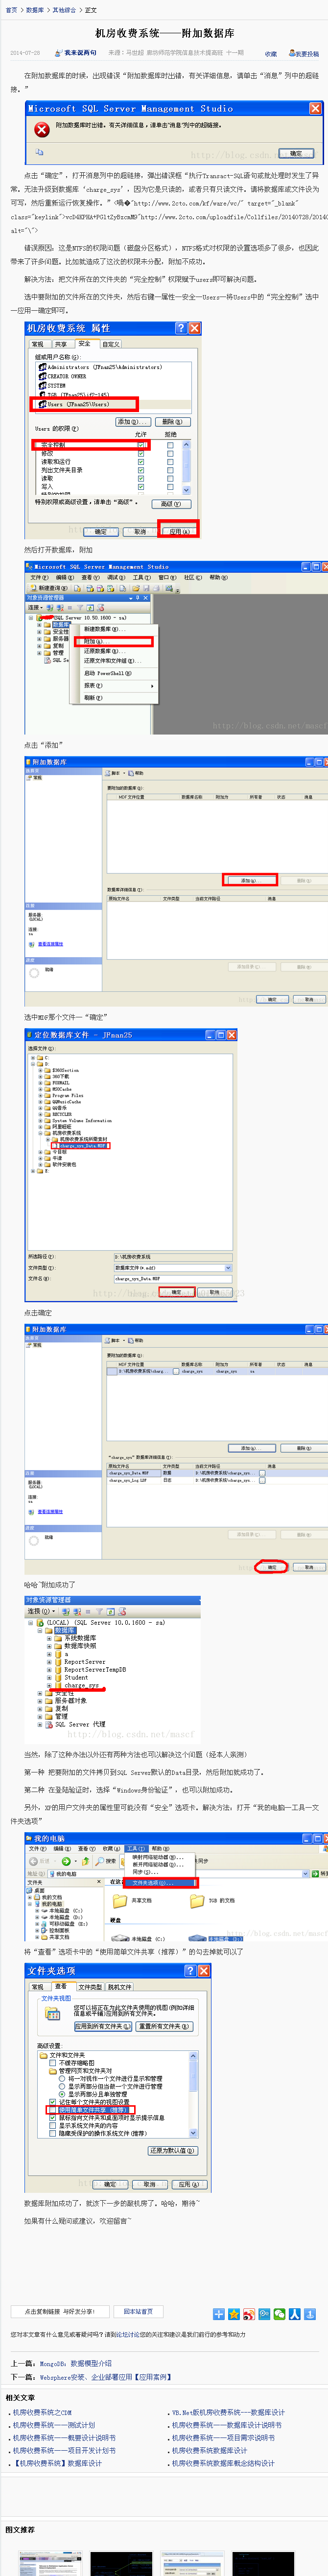Uncheck 使用简单文件共享(推荐) checkbox
This screenshot has height=2576, width=328.
53,2111
